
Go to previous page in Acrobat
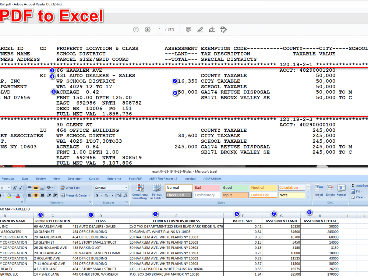click(136, 29)
